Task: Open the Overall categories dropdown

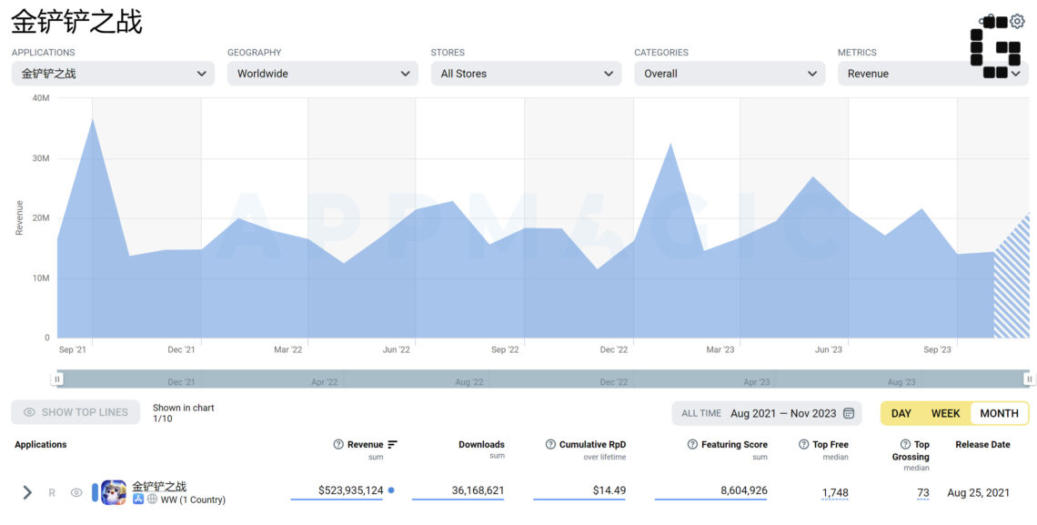Action: point(730,74)
